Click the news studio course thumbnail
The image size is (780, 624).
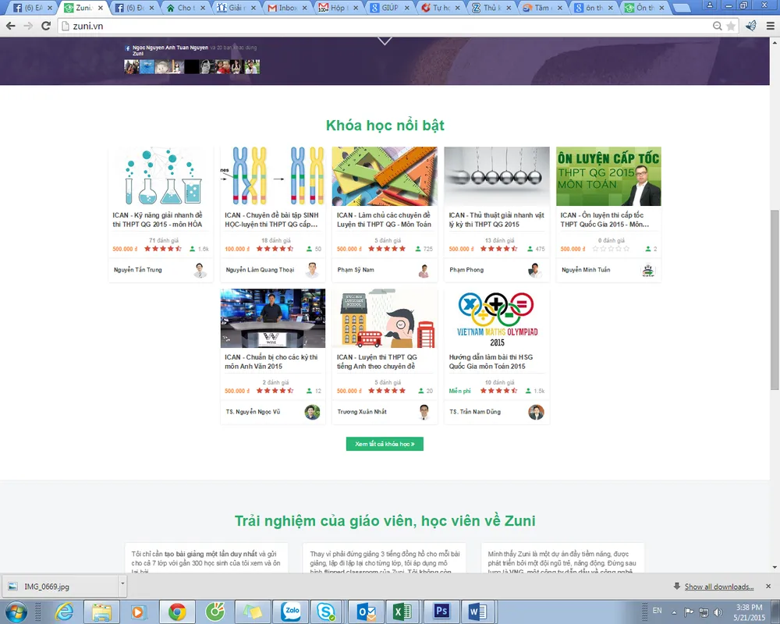pos(272,318)
